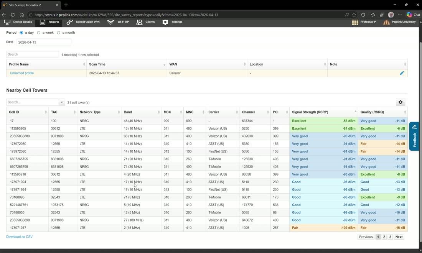Open the Feedback side tab
This screenshot has width=422, height=253.
pyautogui.click(x=414, y=136)
